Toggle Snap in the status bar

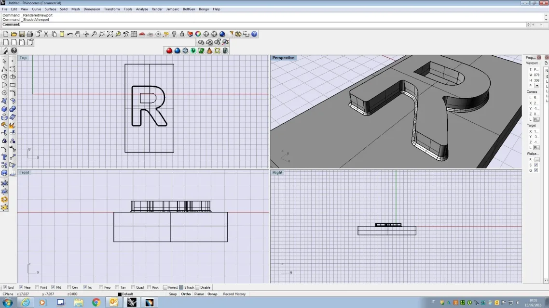pos(173,294)
